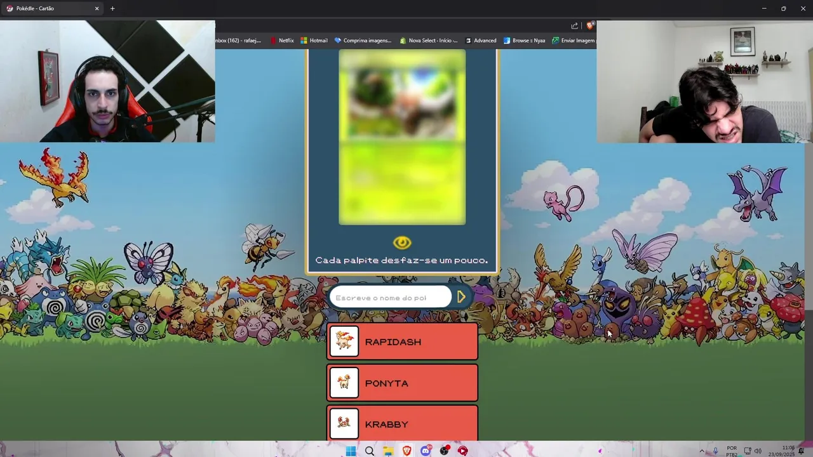Click the network tray icon
Image resolution: width=813 pixels, height=457 pixels.
pos(748,451)
